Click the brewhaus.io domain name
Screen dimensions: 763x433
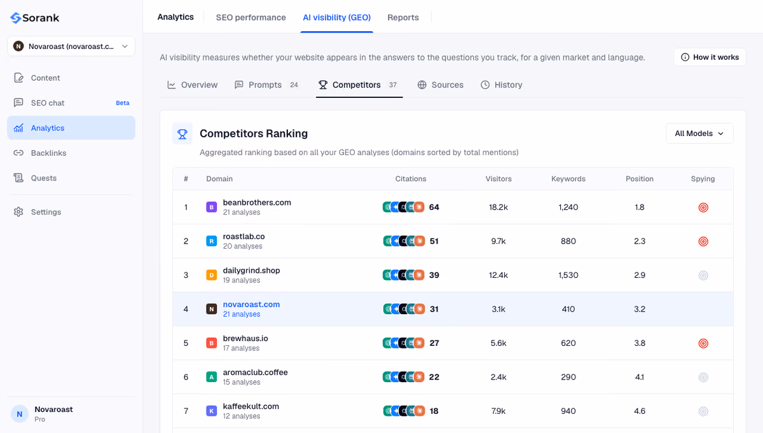pos(245,338)
